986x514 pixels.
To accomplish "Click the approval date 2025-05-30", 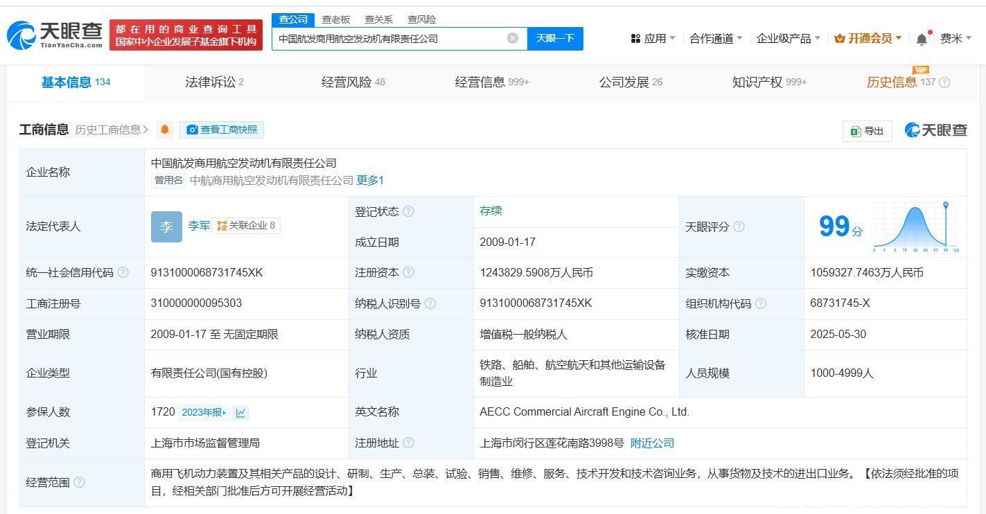I will coord(838,334).
